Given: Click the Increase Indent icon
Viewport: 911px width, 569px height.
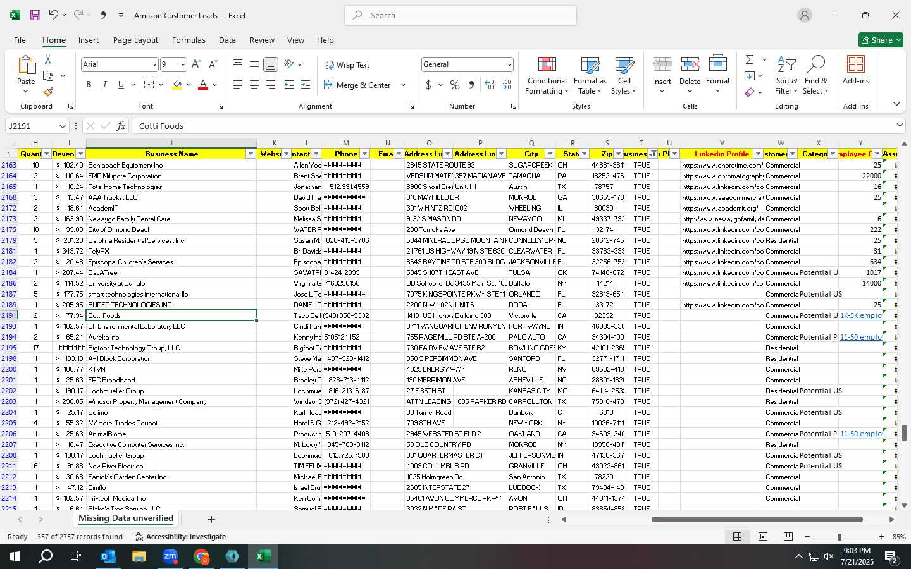Looking at the screenshot, I should [x=305, y=85].
